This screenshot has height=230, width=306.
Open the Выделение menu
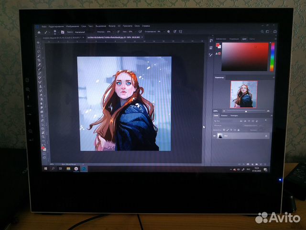(x=101, y=26)
